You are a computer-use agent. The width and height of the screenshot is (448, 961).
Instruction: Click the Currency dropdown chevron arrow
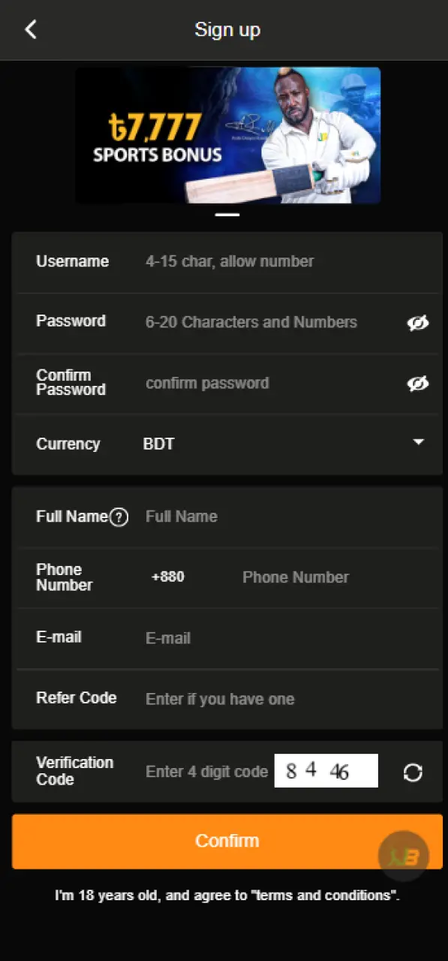pyautogui.click(x=418, y=442)
